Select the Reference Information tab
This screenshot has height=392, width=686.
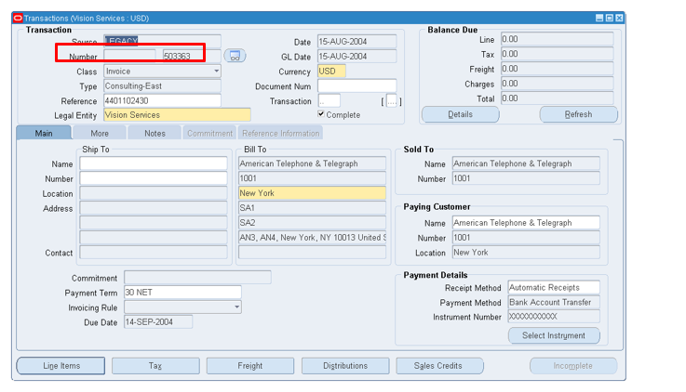[x=281, y=133]
